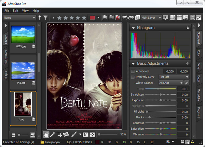Collapse the Histogram section
Screen dimensions: 205x147
click(133, 28)
